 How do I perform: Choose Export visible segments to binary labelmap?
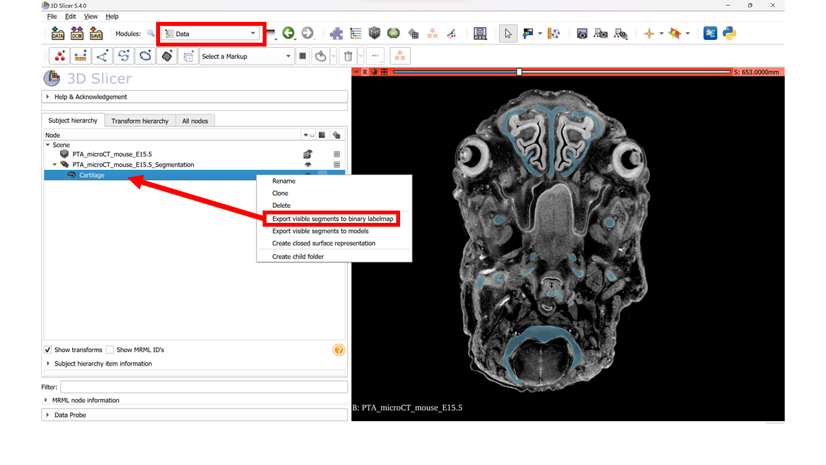tap(332, 219)
